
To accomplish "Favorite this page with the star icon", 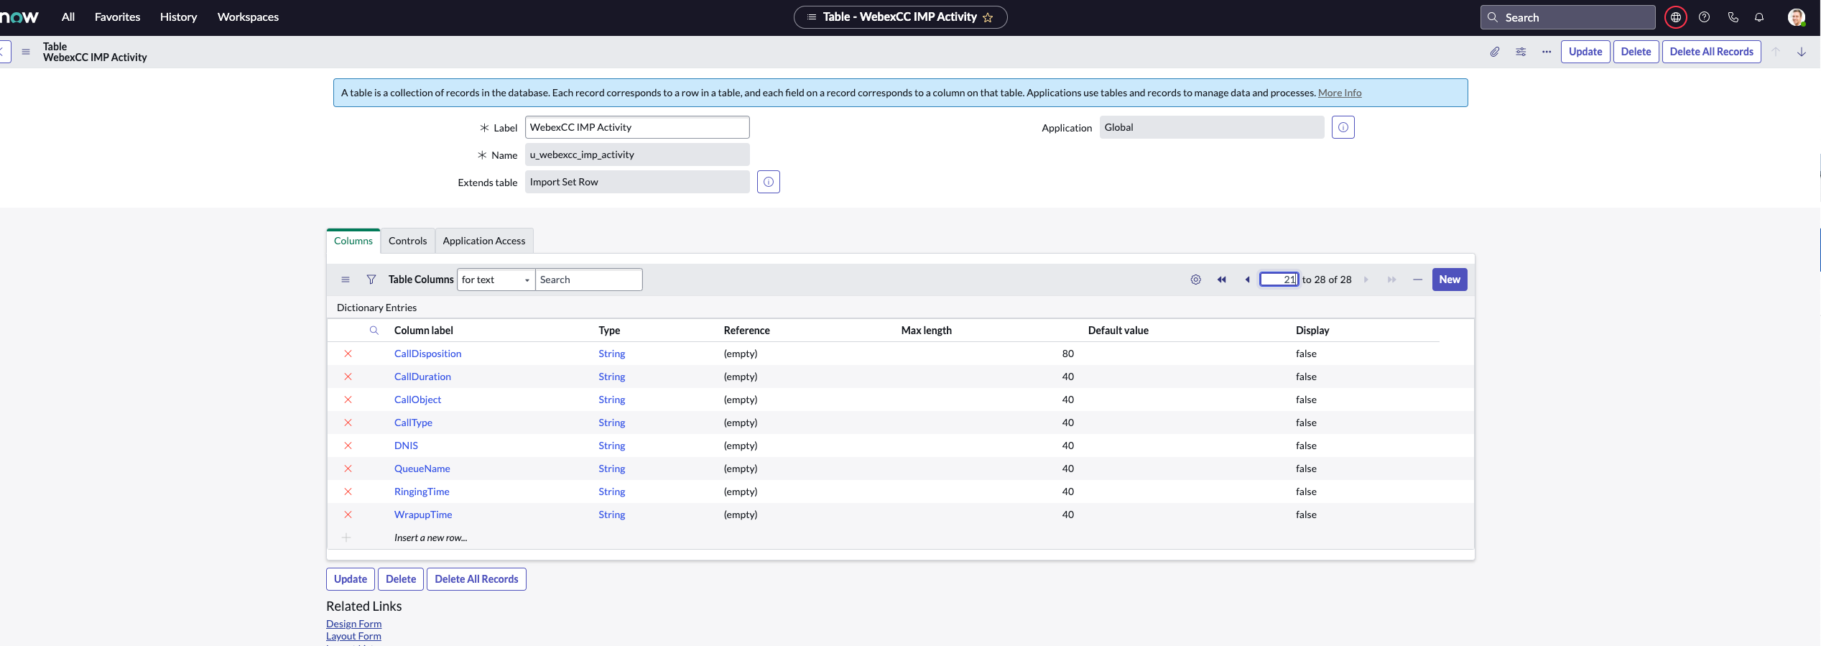I will pos(988,17).
